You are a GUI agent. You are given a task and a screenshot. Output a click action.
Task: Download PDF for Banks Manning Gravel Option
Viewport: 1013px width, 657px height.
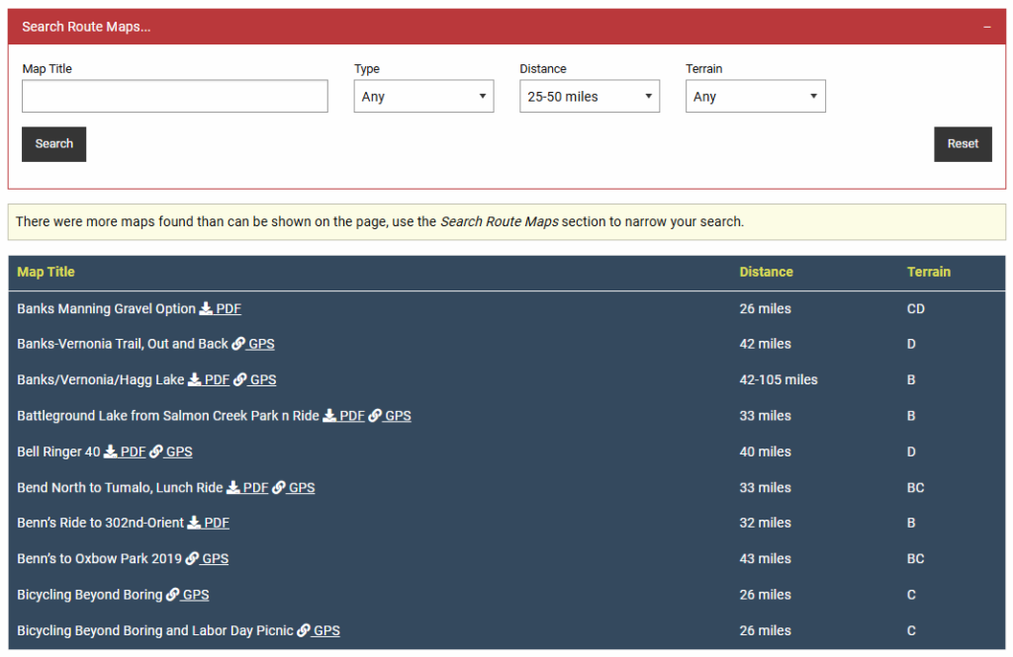tap(221, 309)
